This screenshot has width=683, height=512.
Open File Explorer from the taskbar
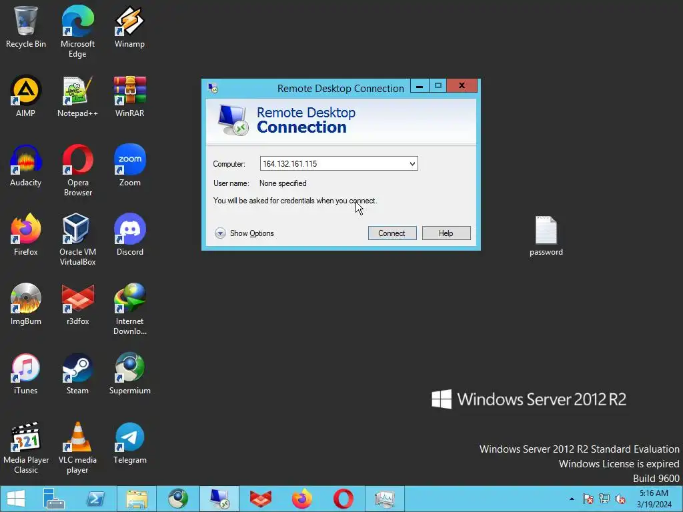coord(137,499)
